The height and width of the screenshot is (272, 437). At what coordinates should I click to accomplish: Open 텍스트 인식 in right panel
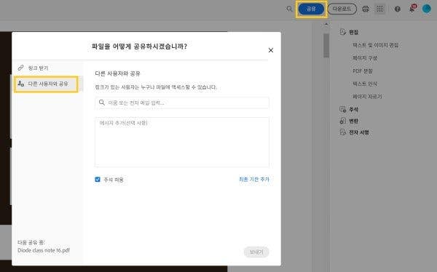(365, 84)
